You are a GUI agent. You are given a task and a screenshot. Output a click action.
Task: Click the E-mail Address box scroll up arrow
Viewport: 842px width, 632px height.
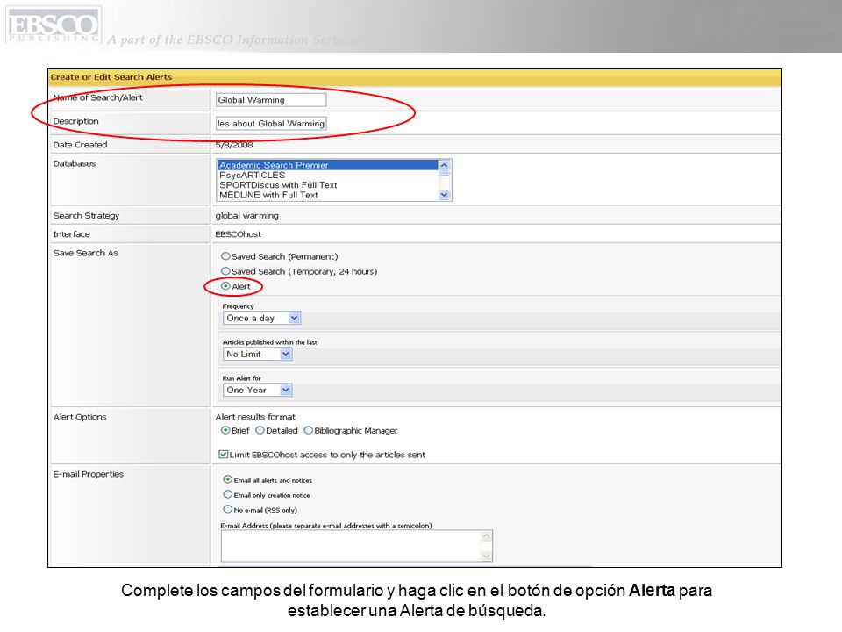tap(486, 536)
